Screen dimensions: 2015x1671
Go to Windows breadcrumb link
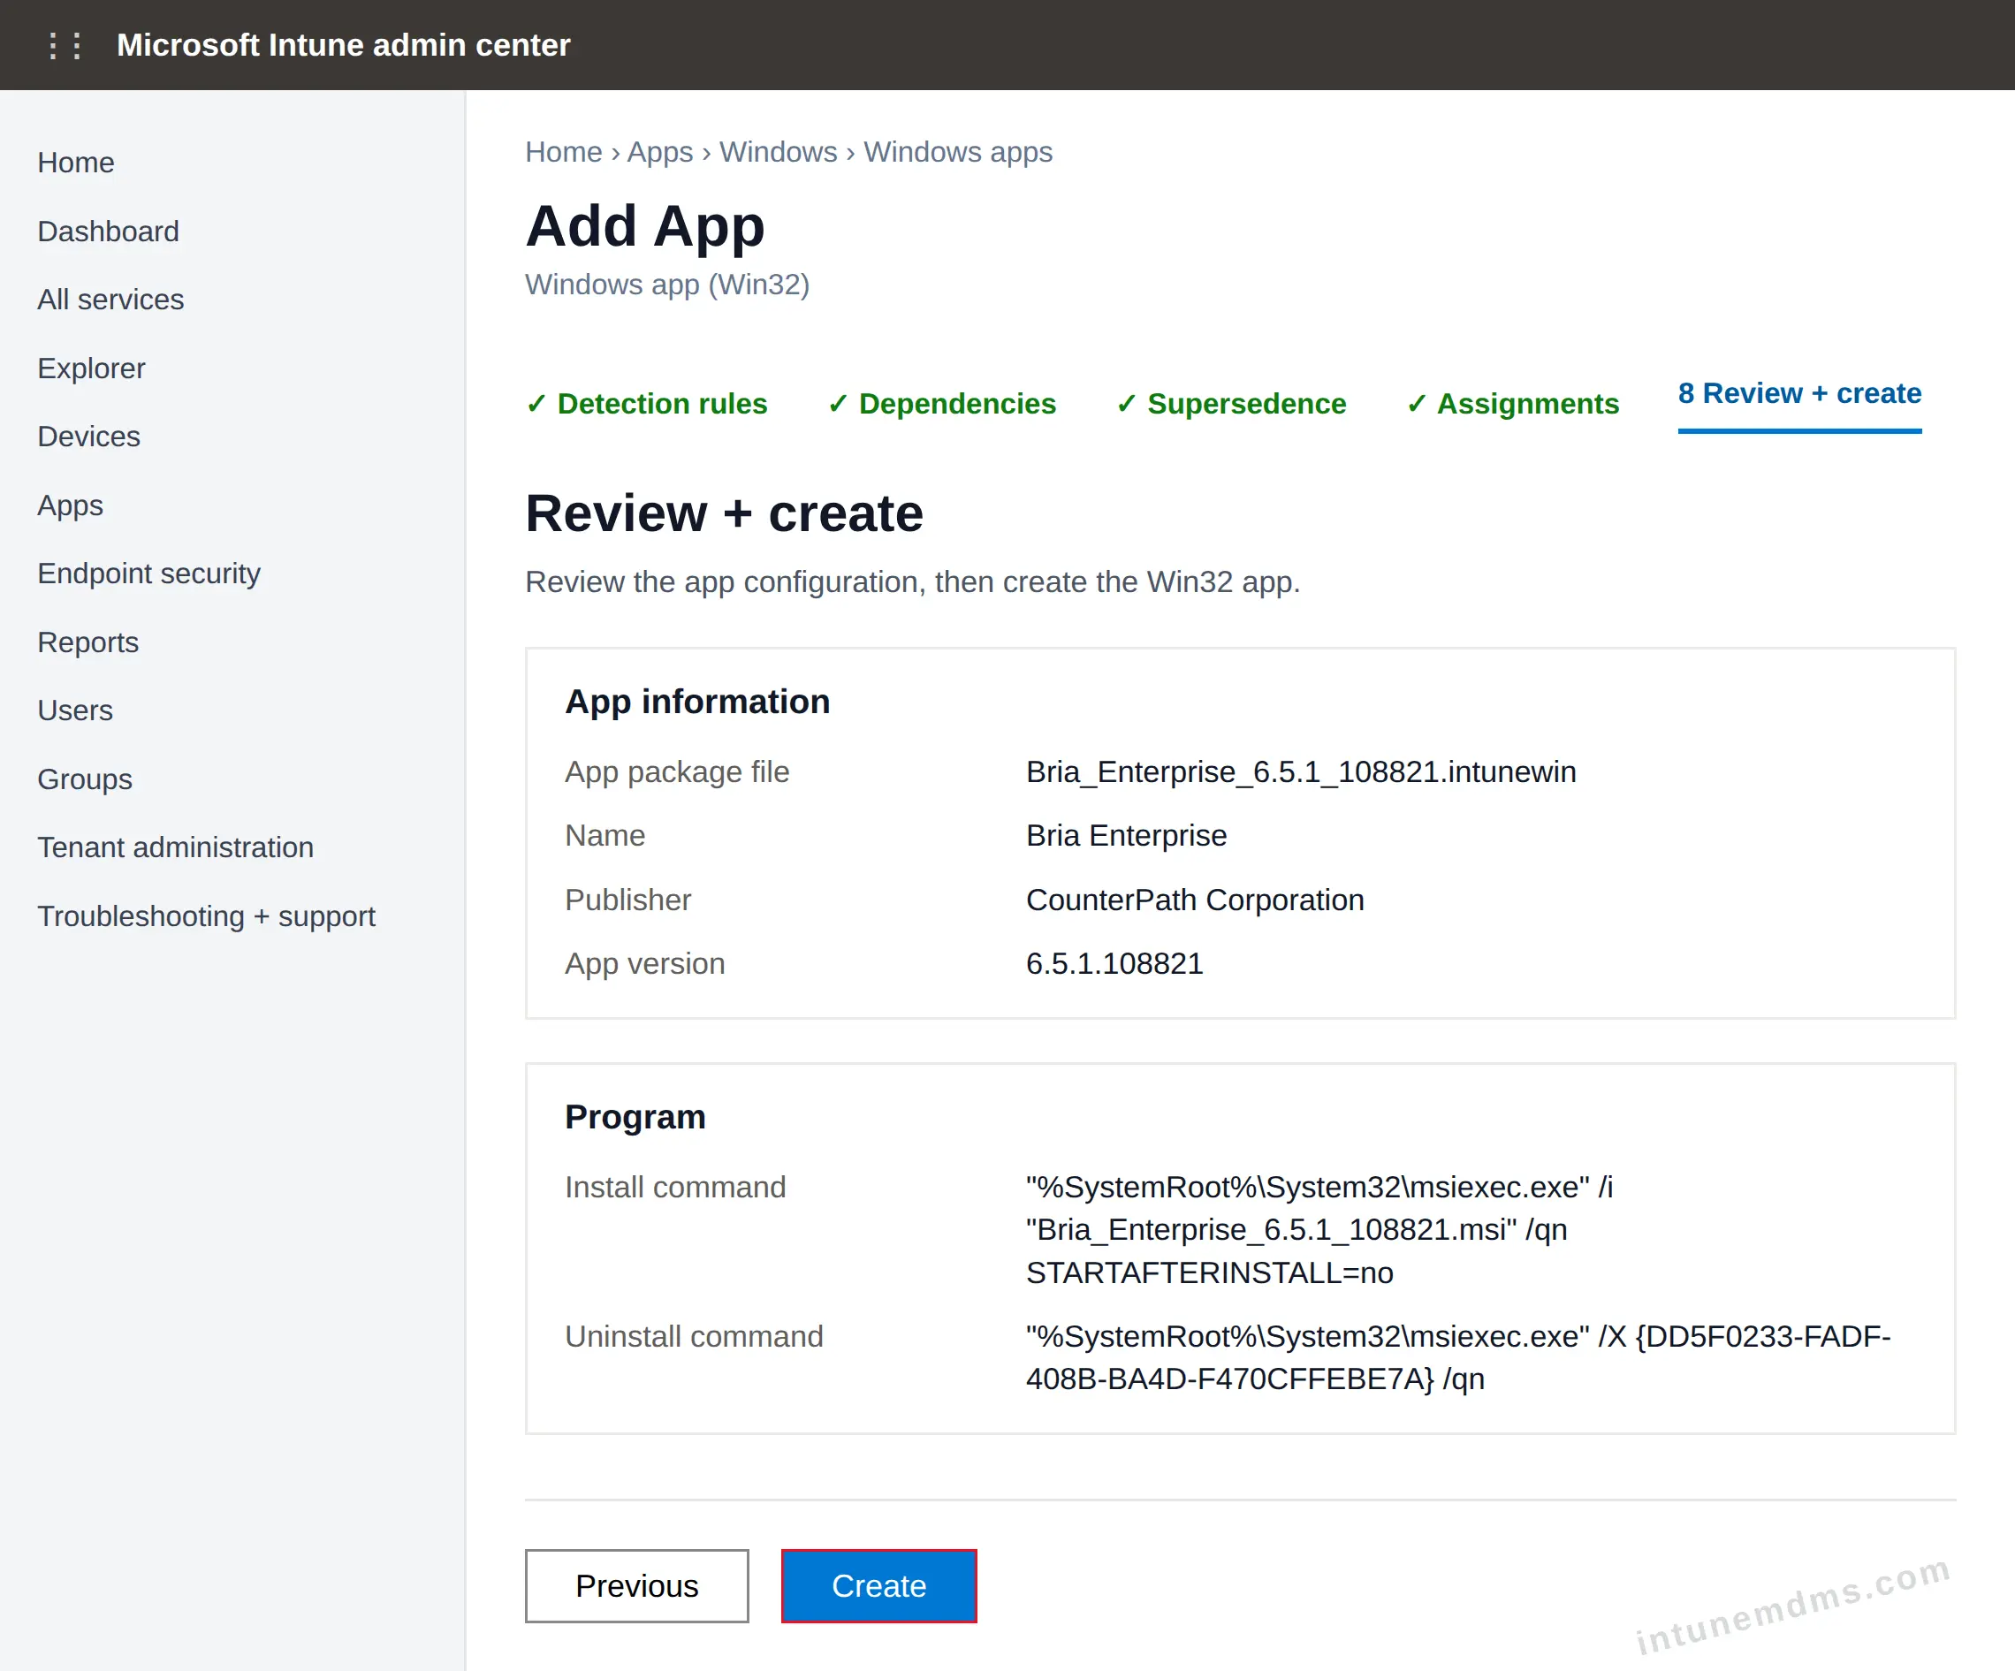coord(779,152)
